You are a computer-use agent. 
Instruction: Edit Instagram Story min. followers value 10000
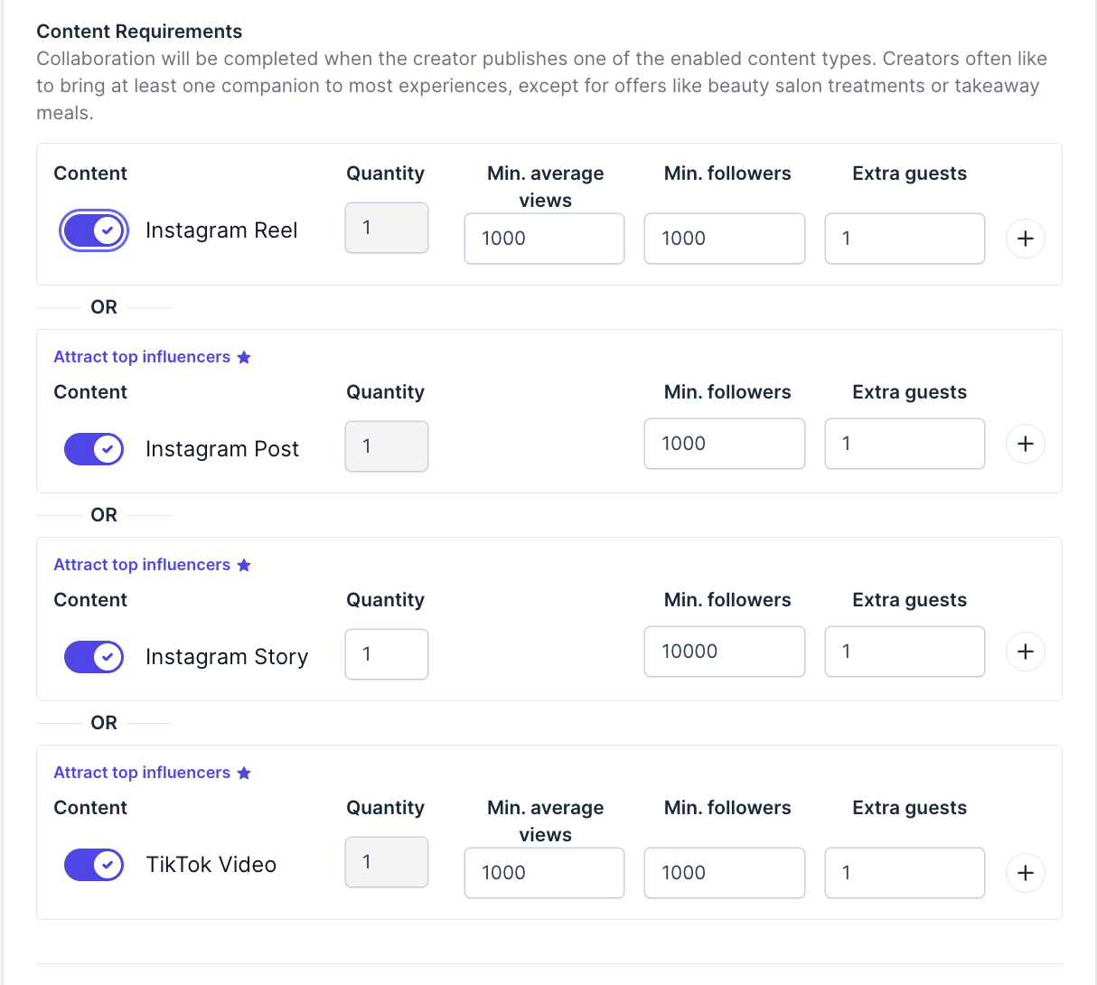coord(724,652)
